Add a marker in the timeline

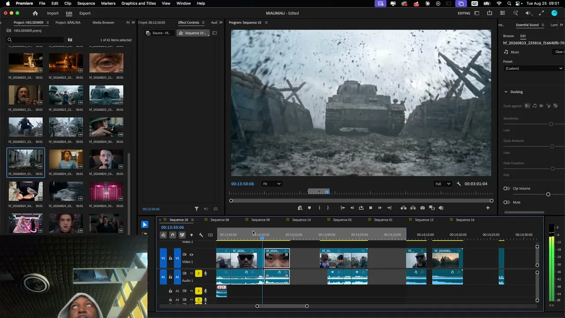(x=192, y=235)
